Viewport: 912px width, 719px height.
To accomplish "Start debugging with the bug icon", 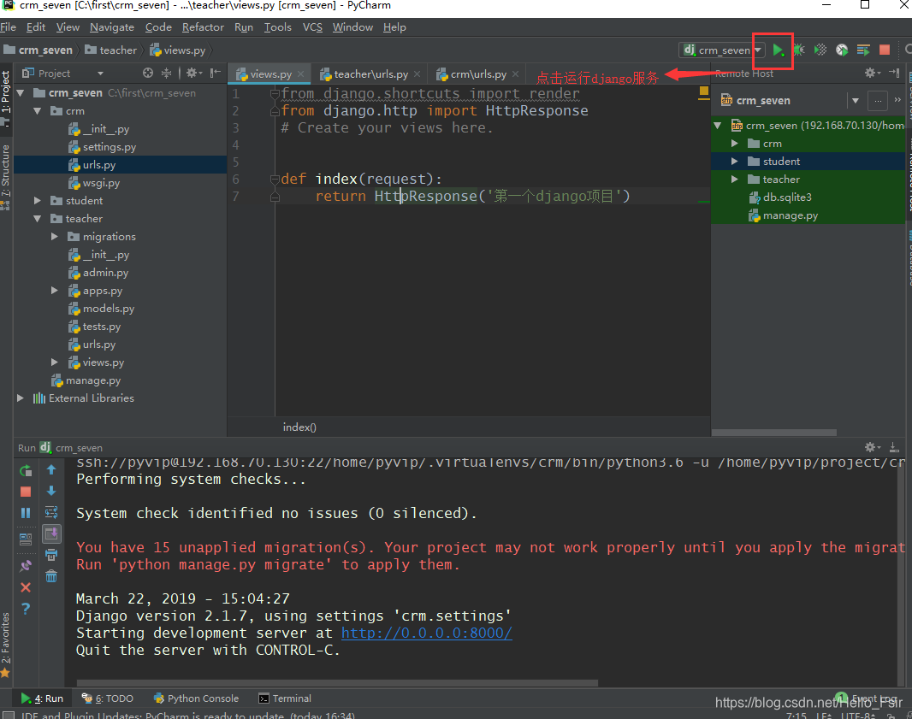I will click(x=799, y=50).
